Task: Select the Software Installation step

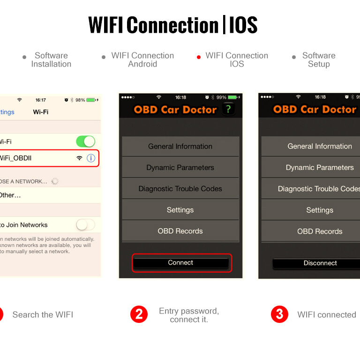Action: 51,60
